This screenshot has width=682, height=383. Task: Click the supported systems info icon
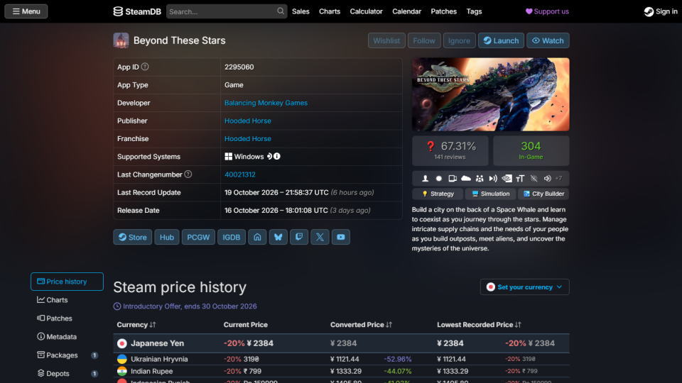pos(277,156)
